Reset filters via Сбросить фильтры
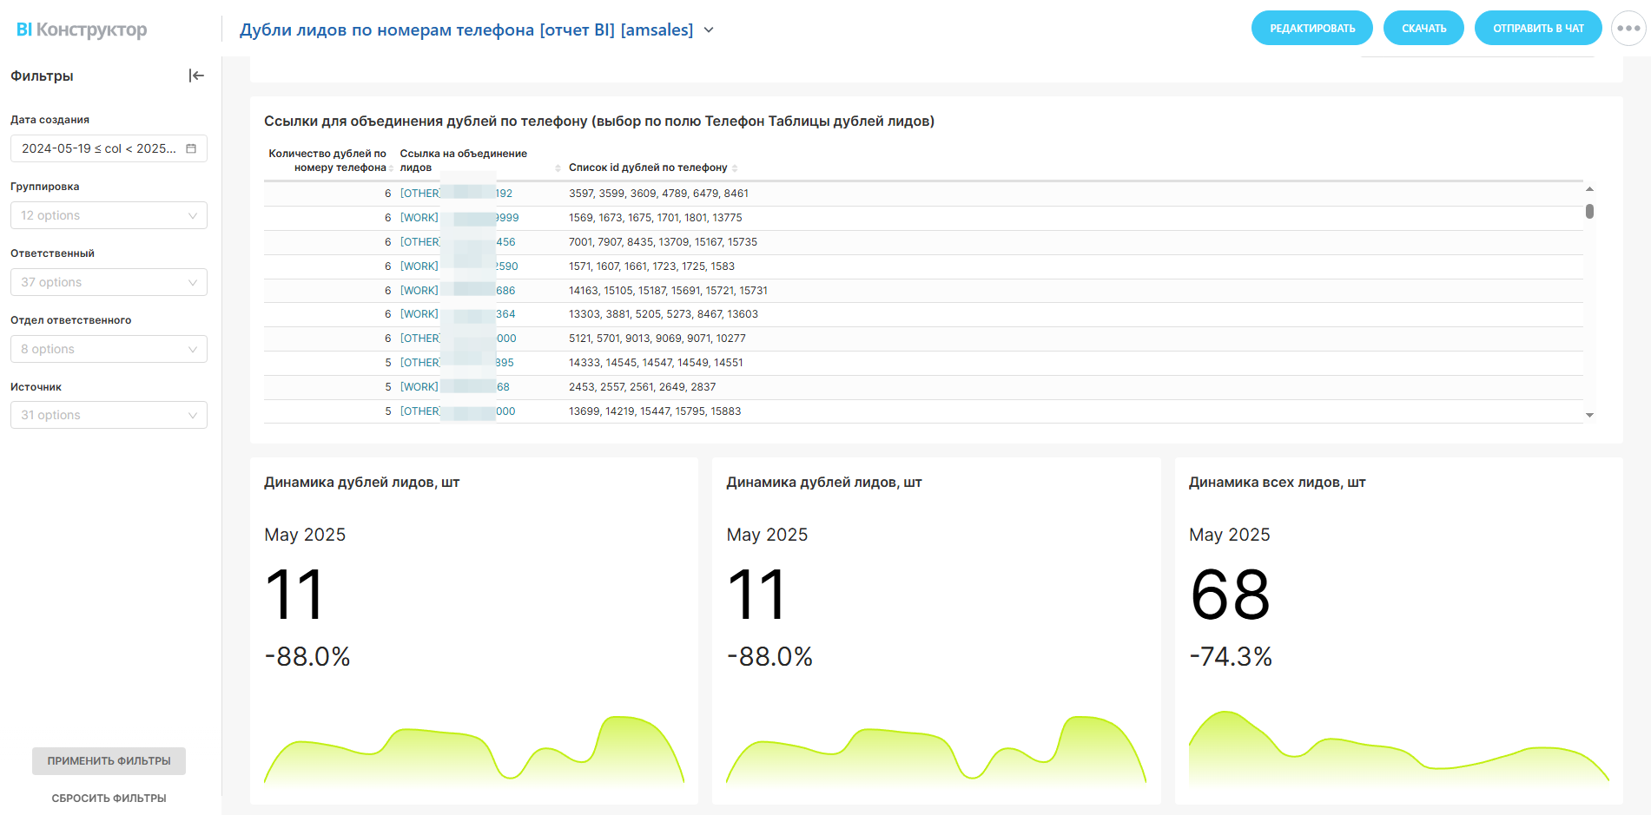 point(109,798)
